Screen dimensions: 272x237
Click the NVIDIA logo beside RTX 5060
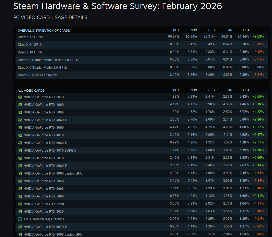(20, 112)
